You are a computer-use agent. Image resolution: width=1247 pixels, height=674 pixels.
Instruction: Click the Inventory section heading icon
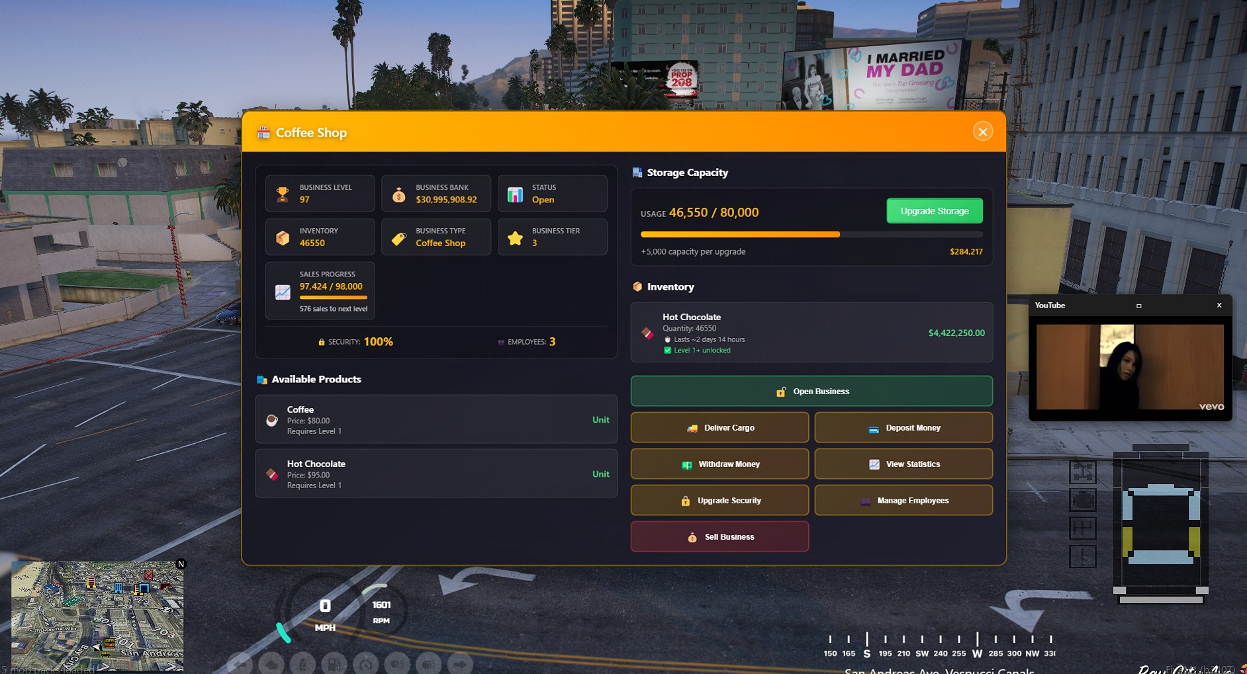coord(637,287)
